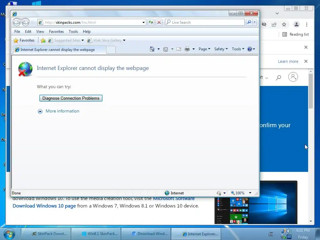Screen dimensions: 320x240
Task: Open the Windows Start orb
Action: [x=9, y=234]
